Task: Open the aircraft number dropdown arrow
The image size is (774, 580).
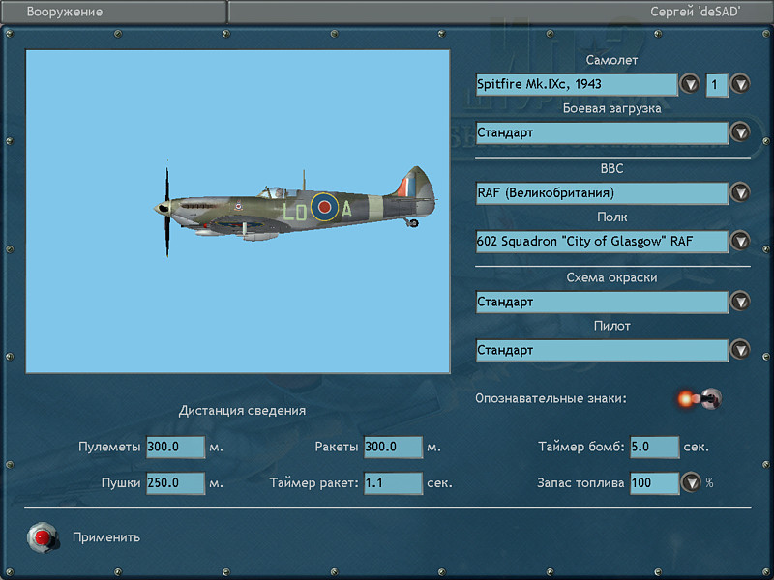Action: click(740, 84)
